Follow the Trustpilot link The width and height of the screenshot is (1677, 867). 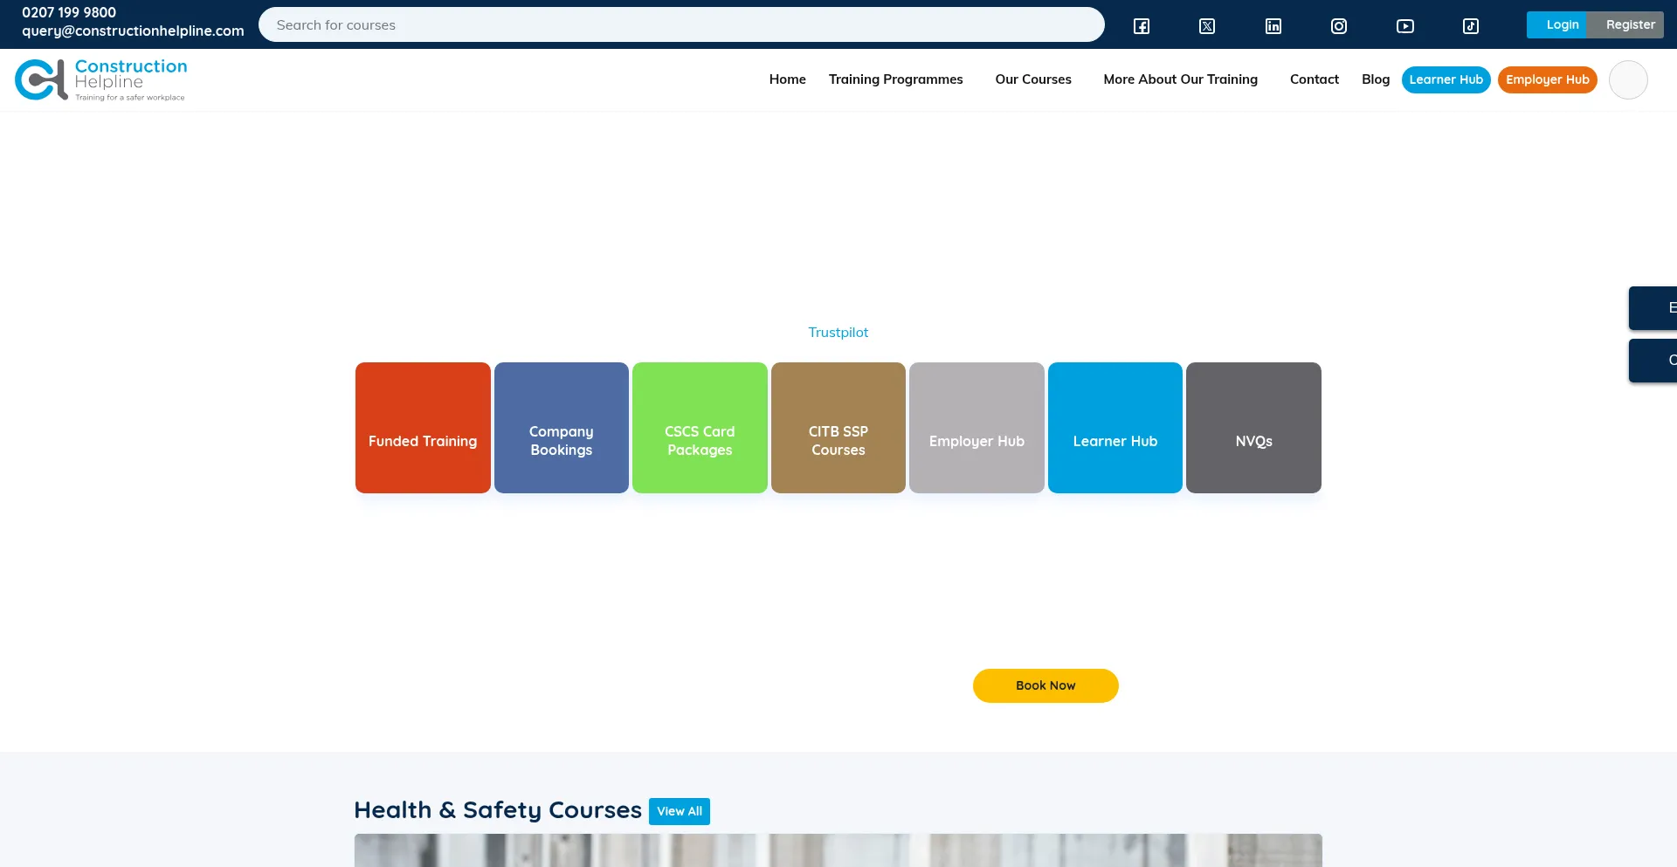pyautogui.click(x=838, y=333)
